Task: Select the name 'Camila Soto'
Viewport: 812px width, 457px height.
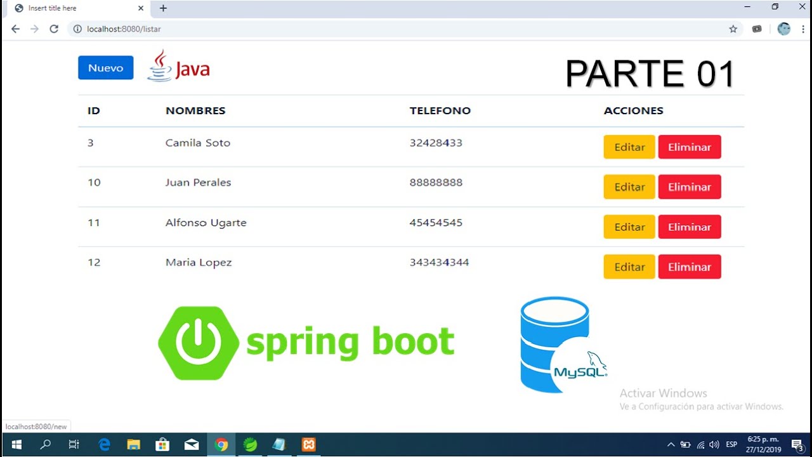Action: [198, 143]
